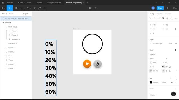Switch to the Assets tab
The height and width of the screenshot is (100, 179).
[x=11, y=14]
